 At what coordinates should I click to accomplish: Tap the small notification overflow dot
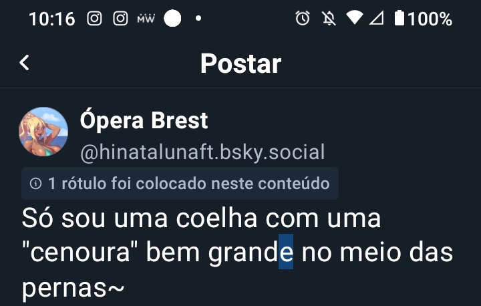(198, 19)
